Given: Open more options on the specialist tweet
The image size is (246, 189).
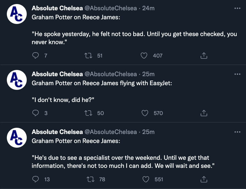Looking at the screenshot, I should tap(237, 132).
